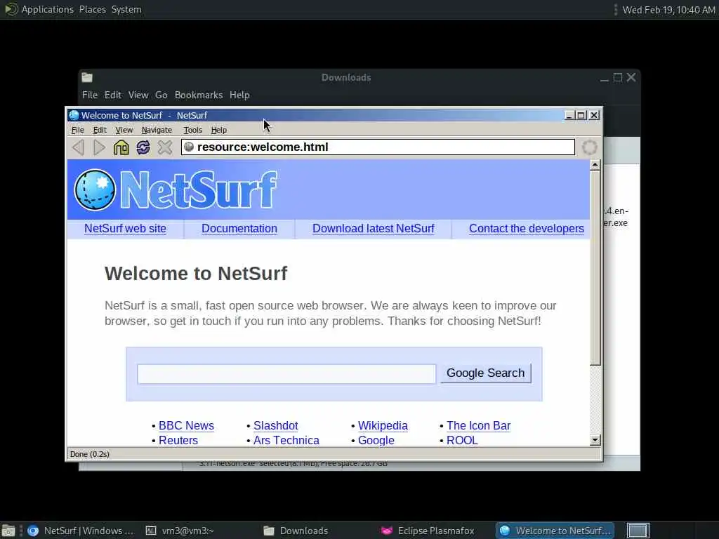Open the Slashdot link

(275, 426)
